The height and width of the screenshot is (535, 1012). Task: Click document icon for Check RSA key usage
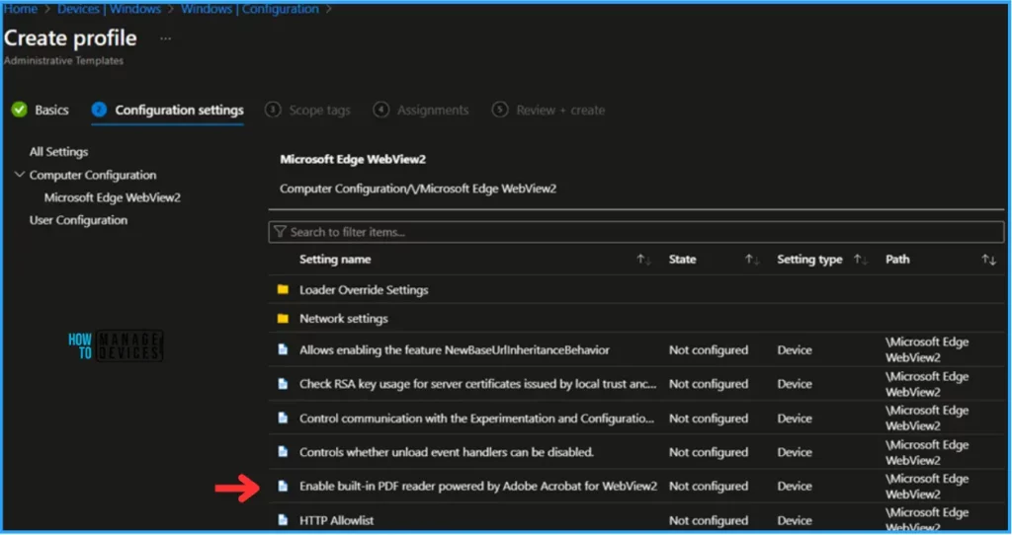(283, 384)
